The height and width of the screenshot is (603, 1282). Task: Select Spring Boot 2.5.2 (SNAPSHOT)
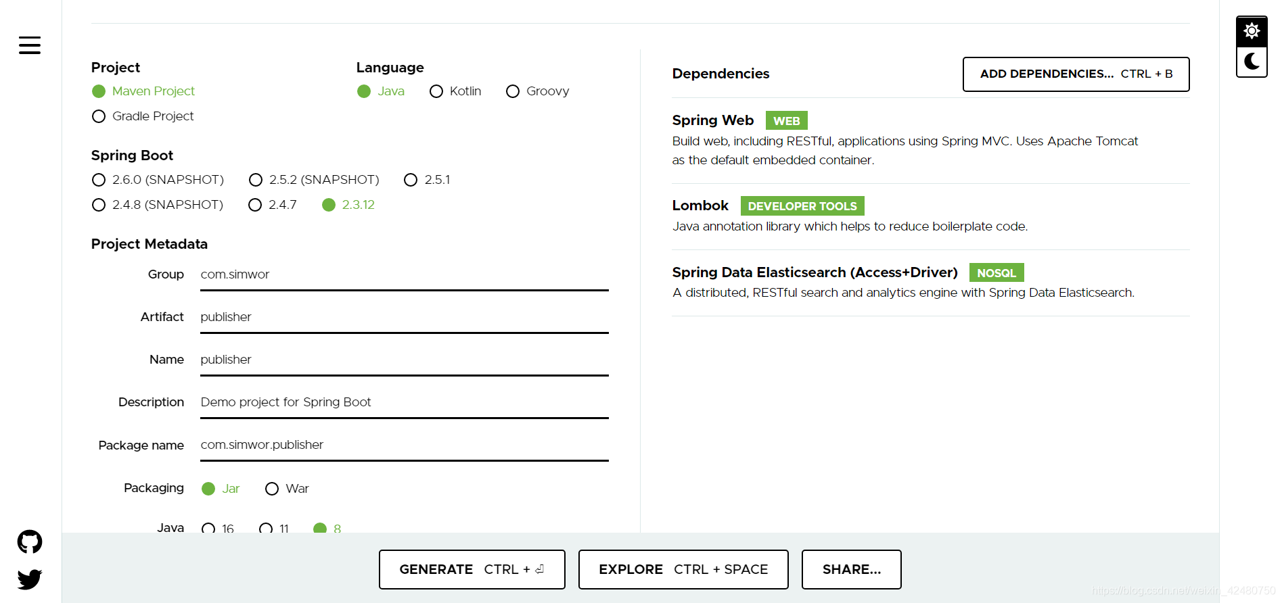pyautogui.click(x=314, y=180)
